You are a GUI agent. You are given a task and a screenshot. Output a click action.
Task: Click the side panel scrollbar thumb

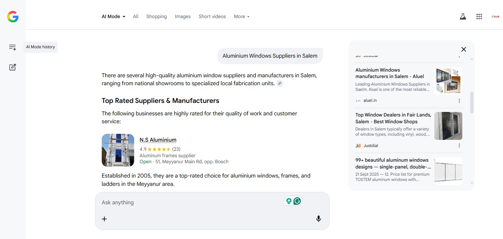point(472,102)
